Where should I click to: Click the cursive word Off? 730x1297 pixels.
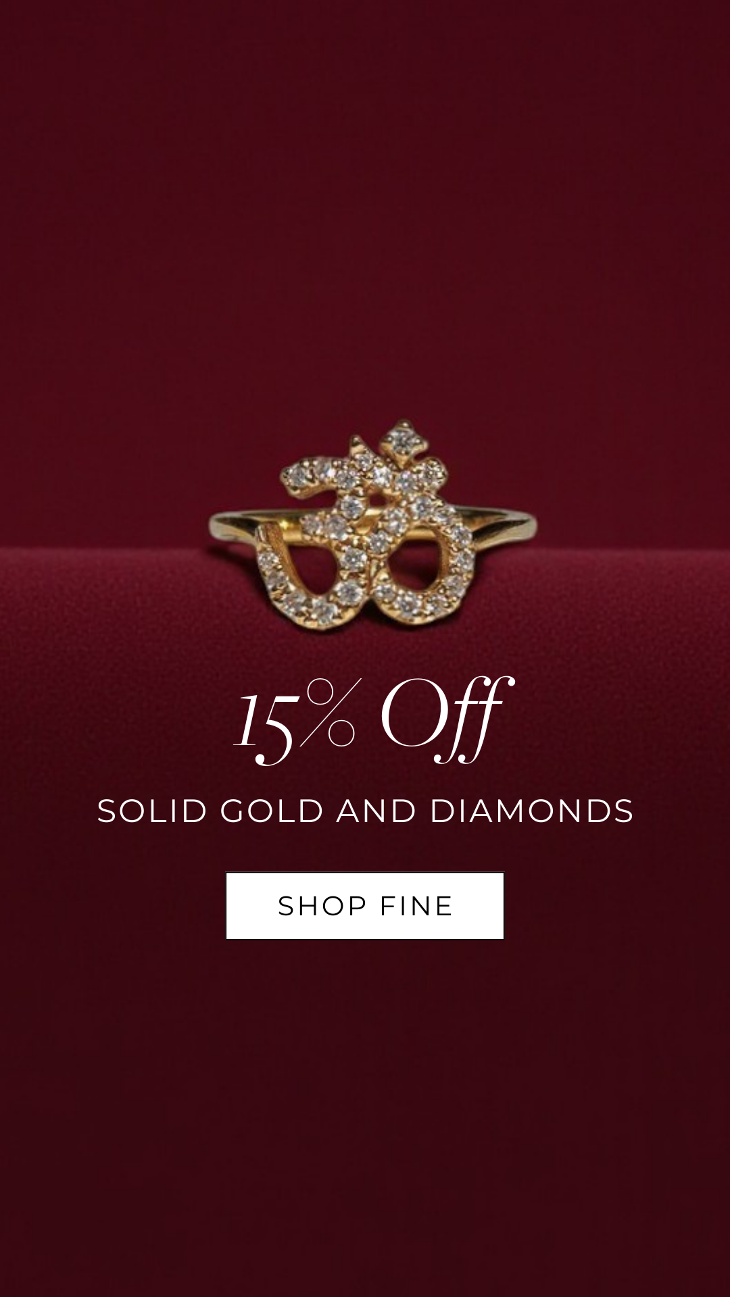(447, 720)
